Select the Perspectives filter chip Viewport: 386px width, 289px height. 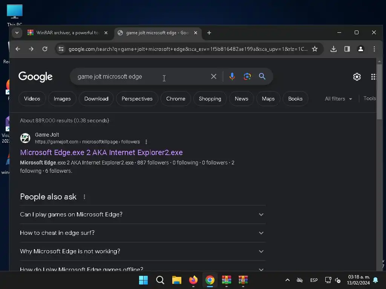tap(137, 99)
